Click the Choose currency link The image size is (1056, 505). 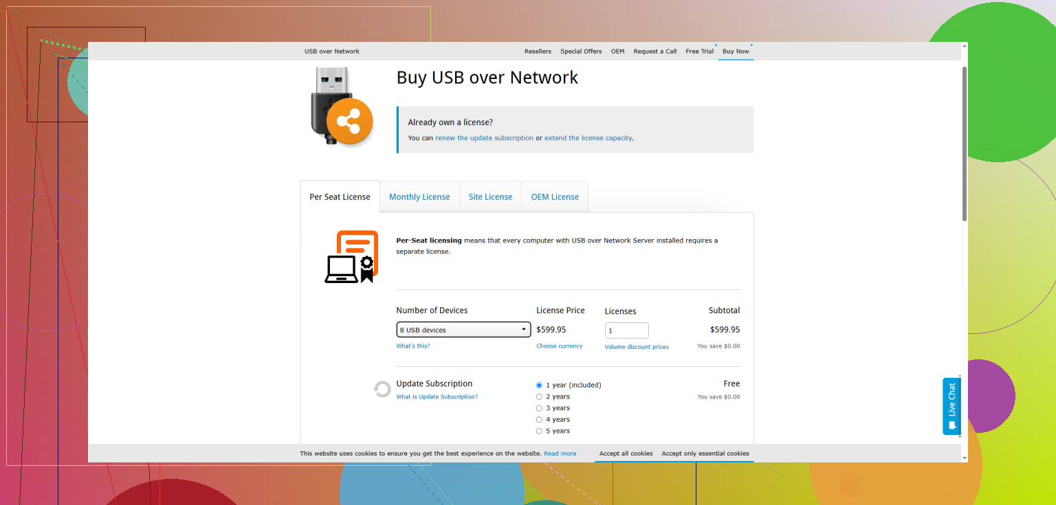[559, 346]
